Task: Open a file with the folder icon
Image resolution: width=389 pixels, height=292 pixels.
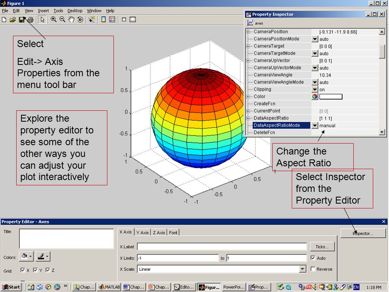Action: pos(13,19)
